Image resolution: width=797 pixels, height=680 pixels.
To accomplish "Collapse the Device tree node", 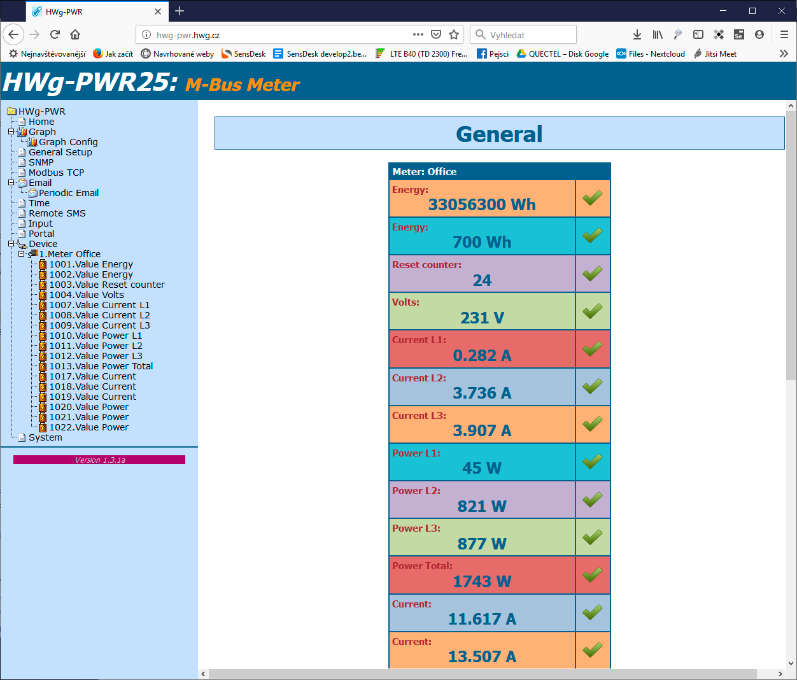I will pos(11,244).
